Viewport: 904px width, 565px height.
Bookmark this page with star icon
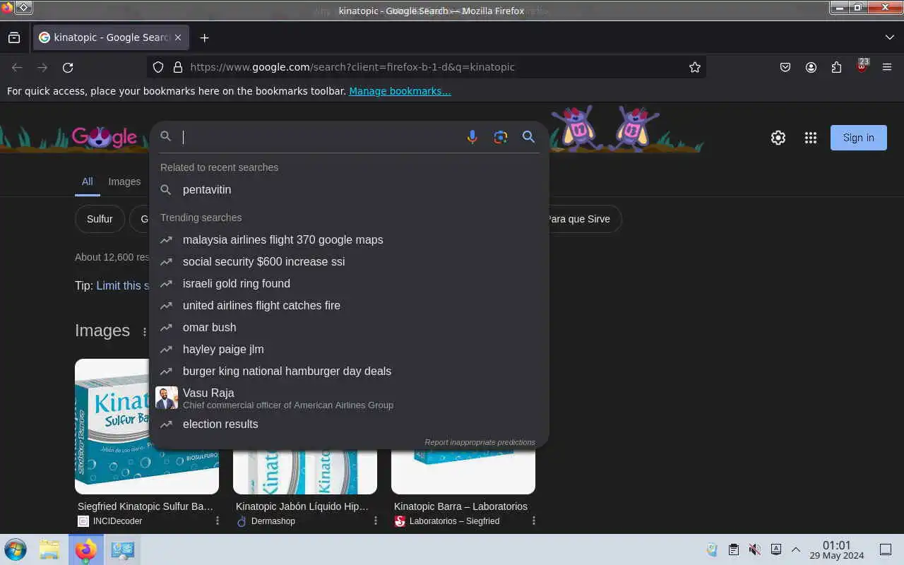pos(695,67)
